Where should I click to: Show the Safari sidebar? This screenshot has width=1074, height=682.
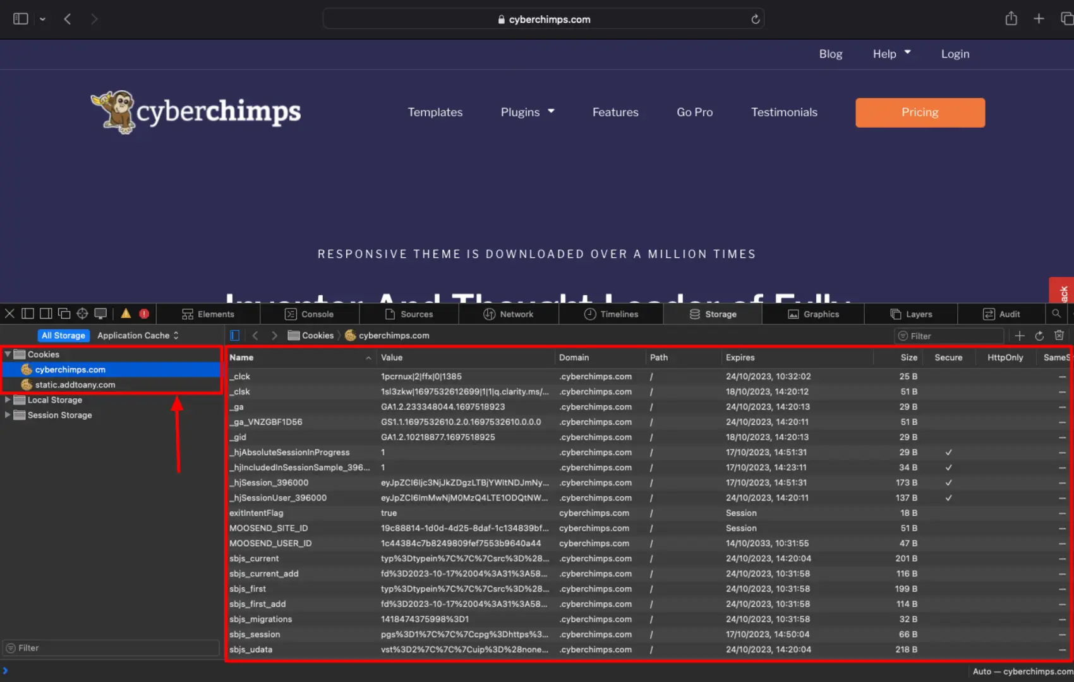pyautogui.click(x=21, y=19)
